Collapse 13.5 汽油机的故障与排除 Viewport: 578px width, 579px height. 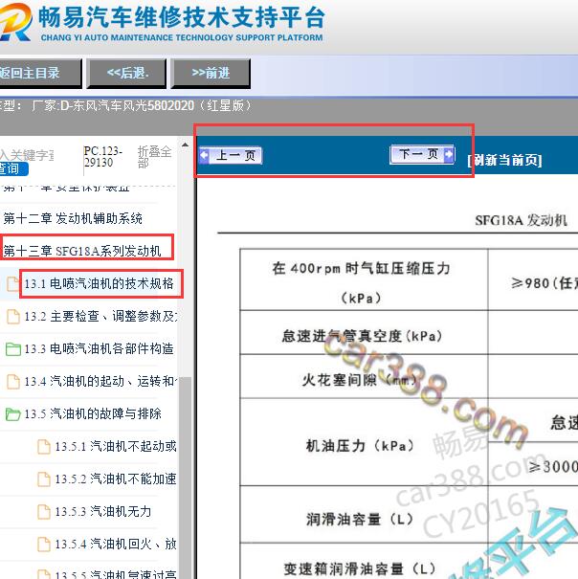[93, 413]
